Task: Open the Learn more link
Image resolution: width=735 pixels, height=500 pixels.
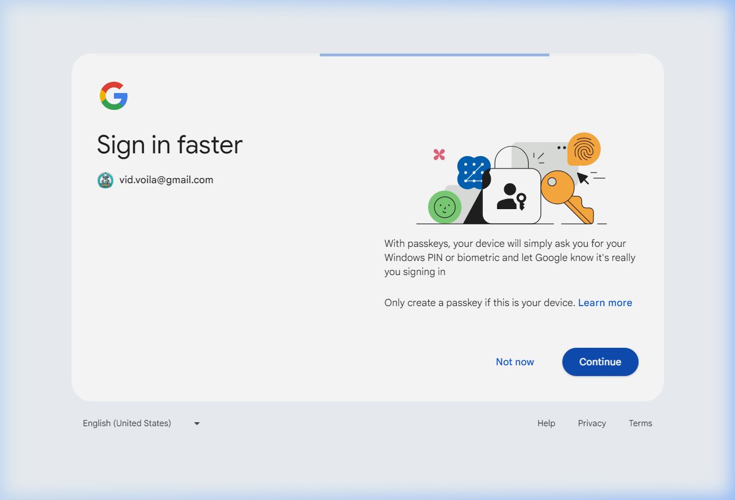Action: point(605,303)
